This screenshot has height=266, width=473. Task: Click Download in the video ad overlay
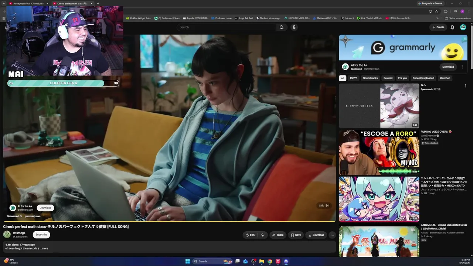point(45,208)
